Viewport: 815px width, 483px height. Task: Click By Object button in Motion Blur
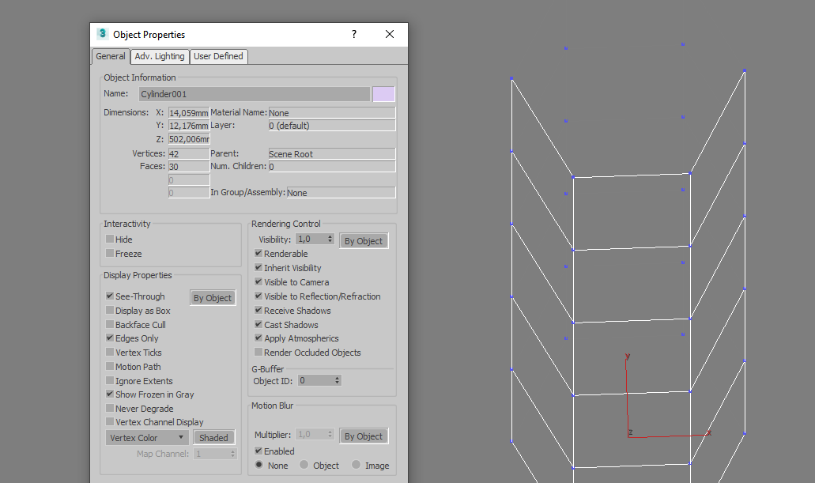364,436
